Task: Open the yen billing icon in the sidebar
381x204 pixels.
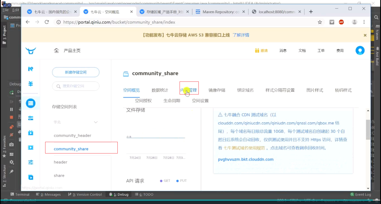Action: (31, 84)
